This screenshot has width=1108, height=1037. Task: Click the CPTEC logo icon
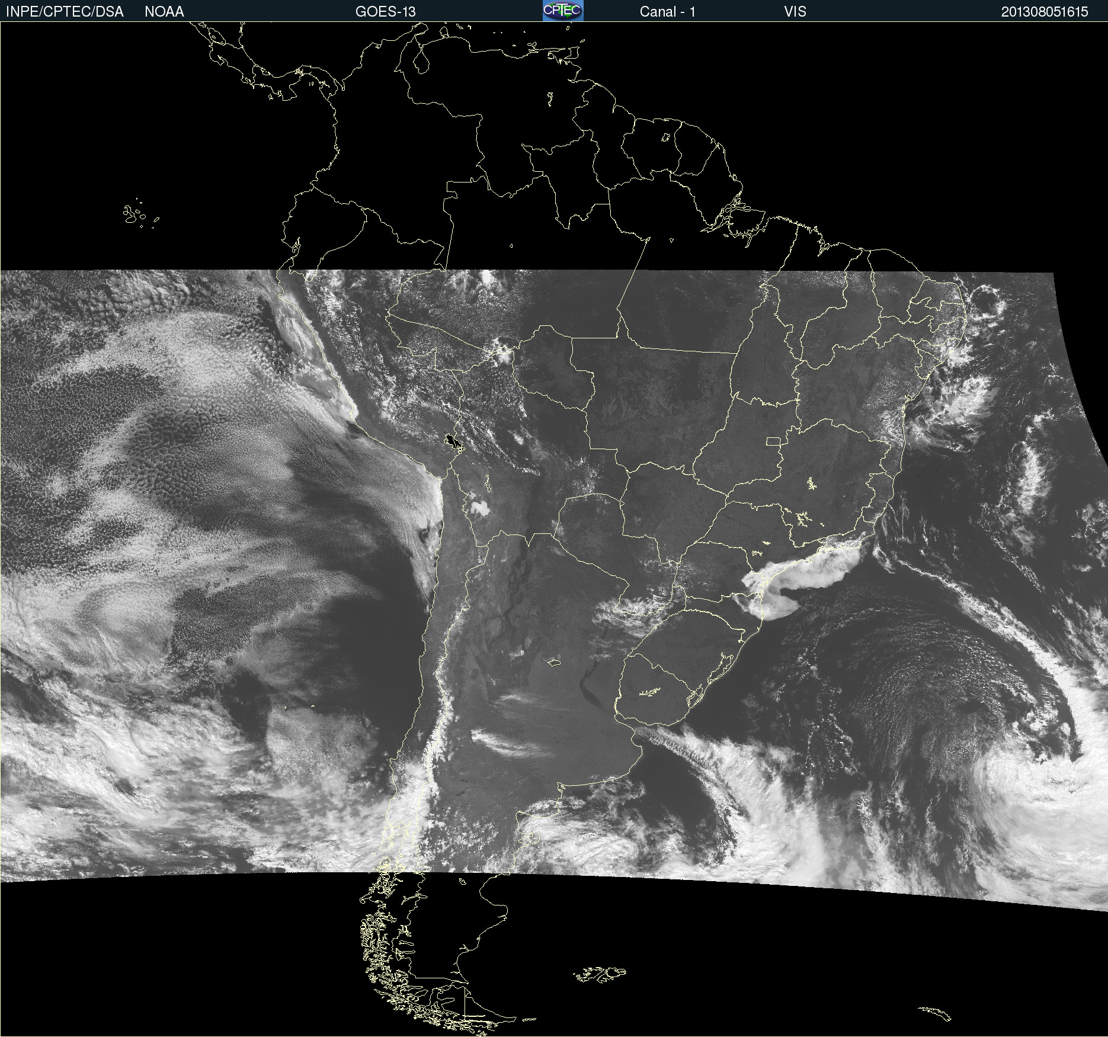563,11
